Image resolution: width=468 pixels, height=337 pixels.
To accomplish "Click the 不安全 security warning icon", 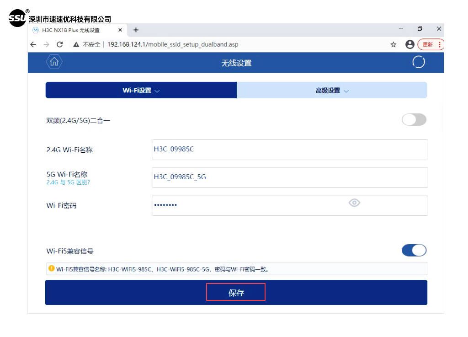I will coord(76,44).
